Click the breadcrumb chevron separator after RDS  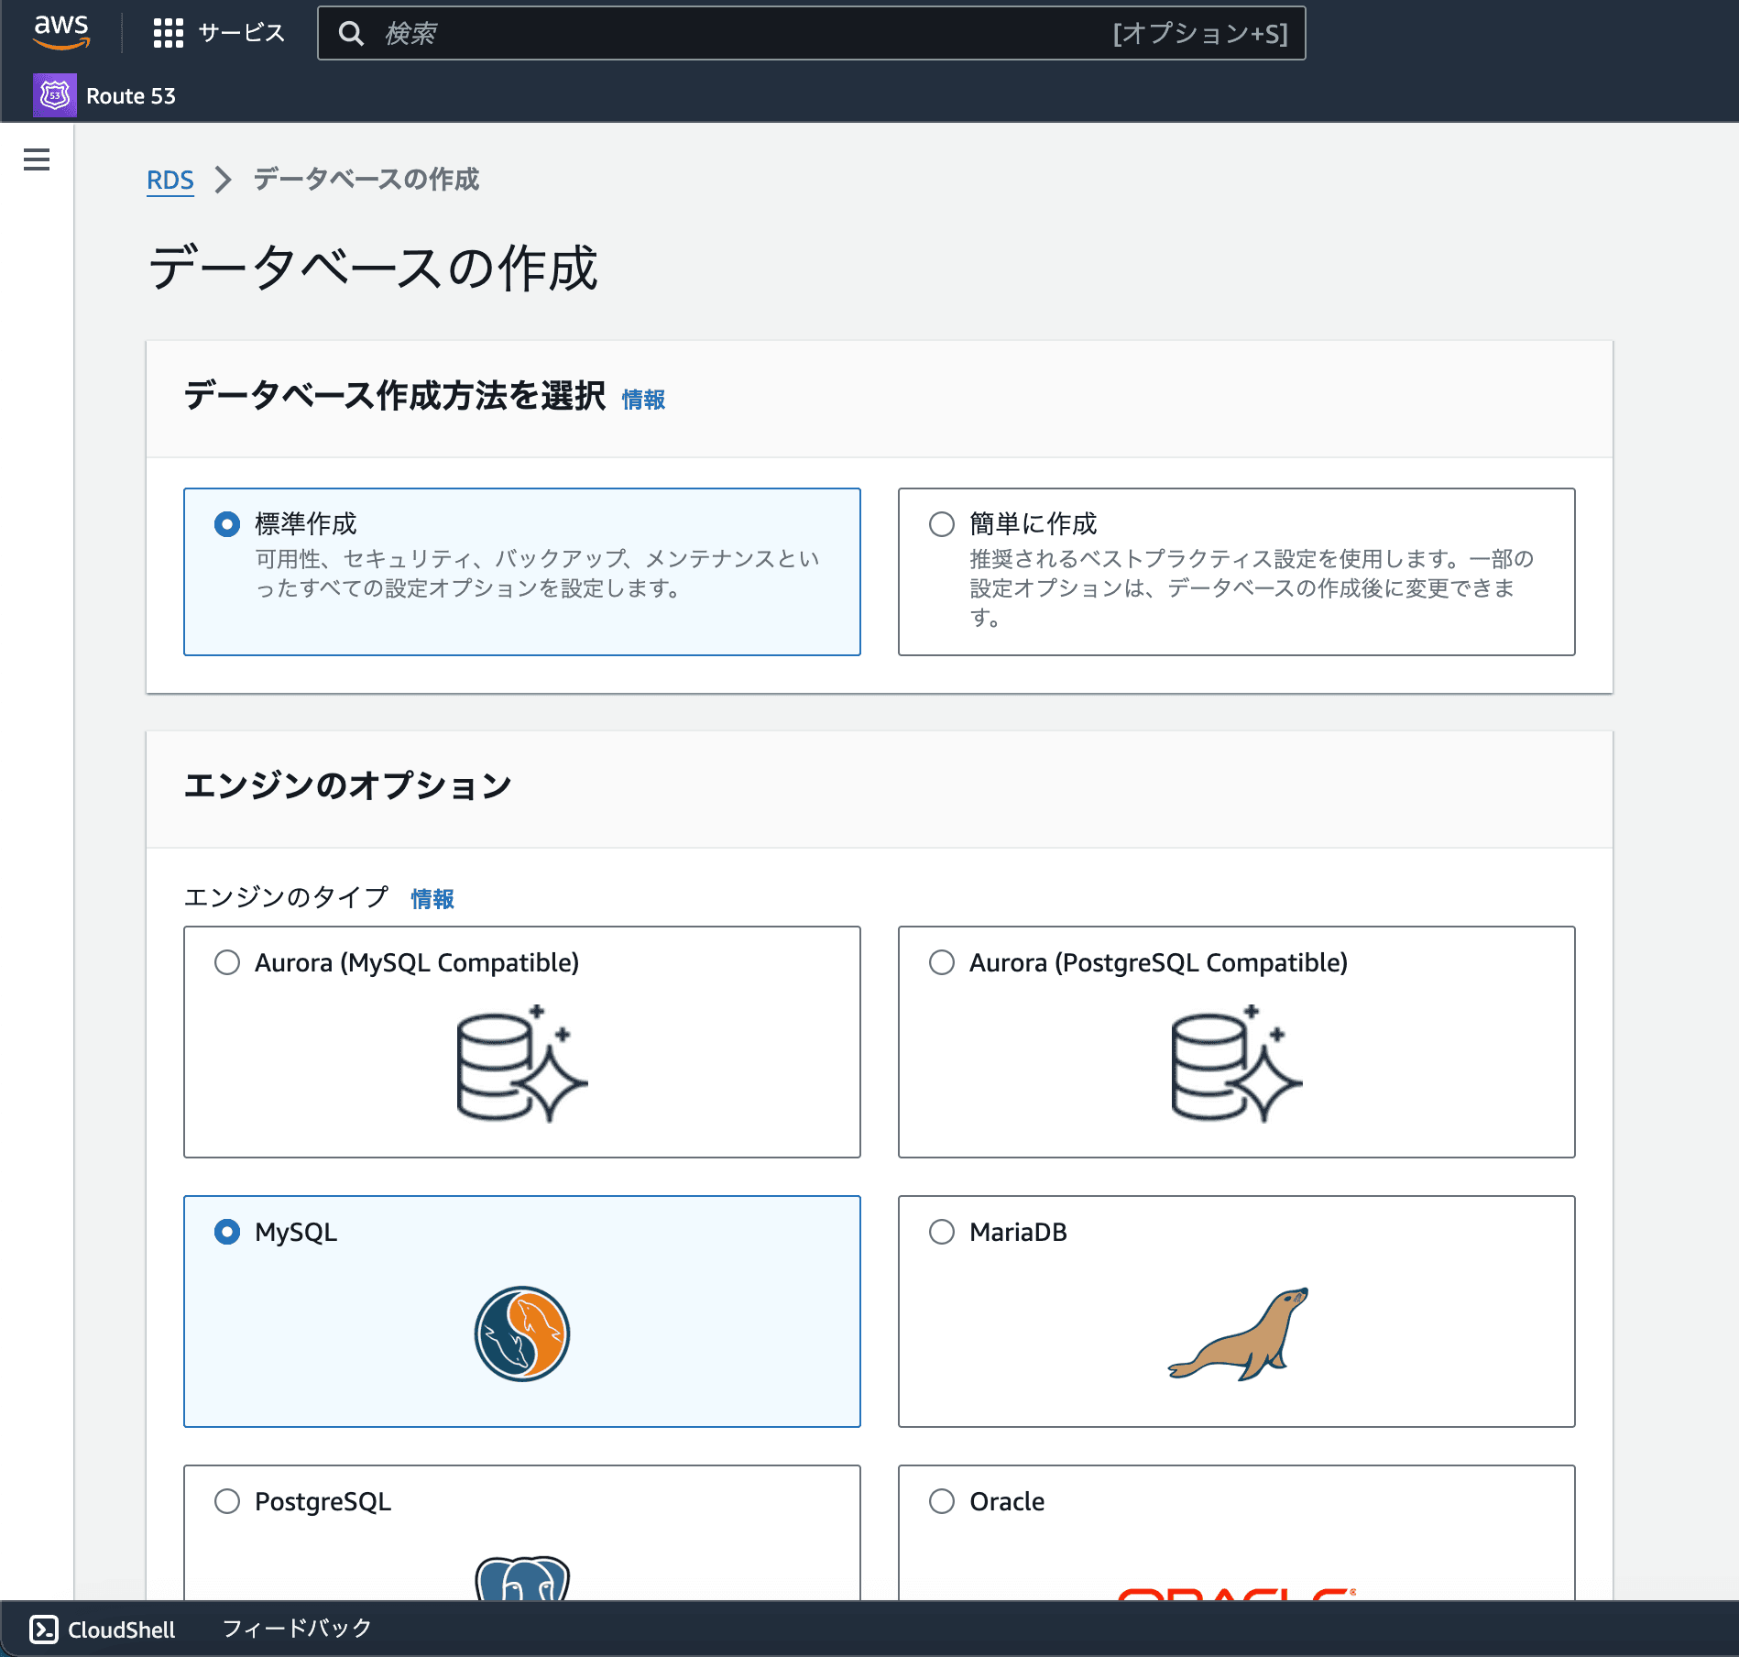(x=223, y=180)
